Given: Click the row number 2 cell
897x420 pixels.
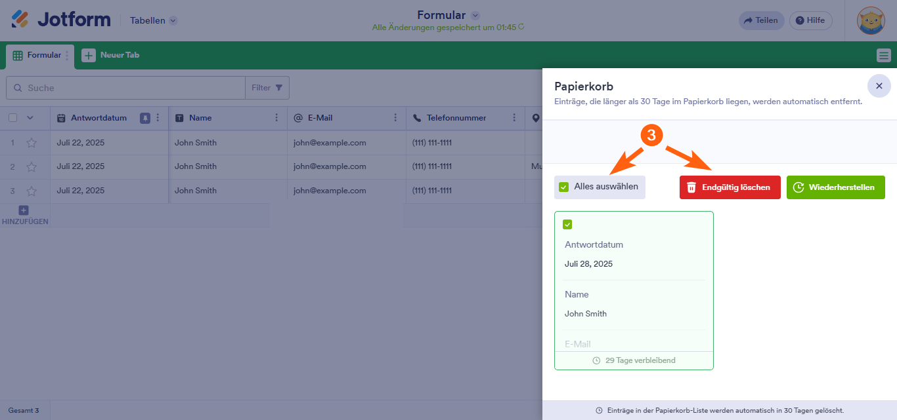Looking at the screenshot, I should 12,167.
